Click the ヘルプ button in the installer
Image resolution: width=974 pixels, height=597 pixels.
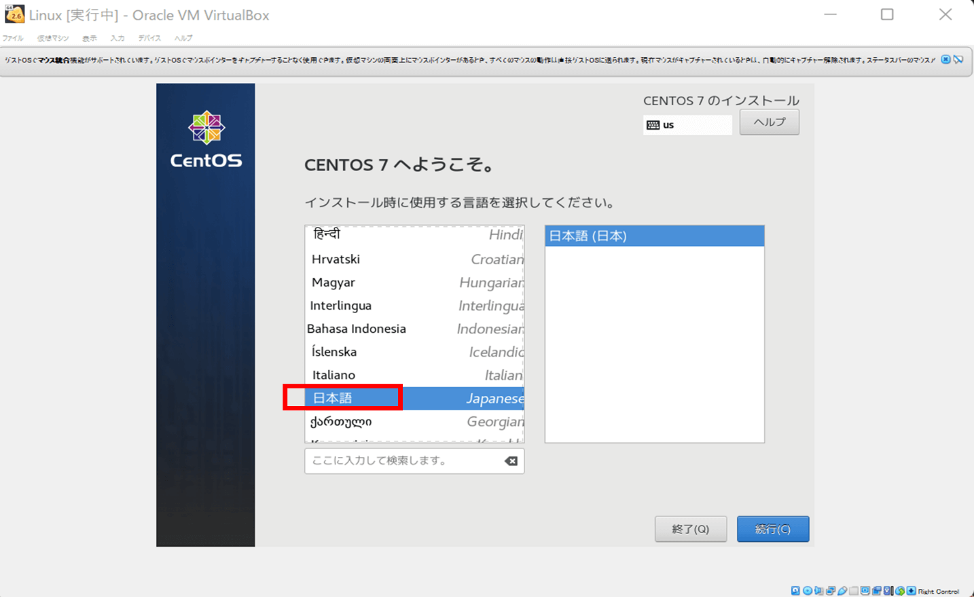769,122
